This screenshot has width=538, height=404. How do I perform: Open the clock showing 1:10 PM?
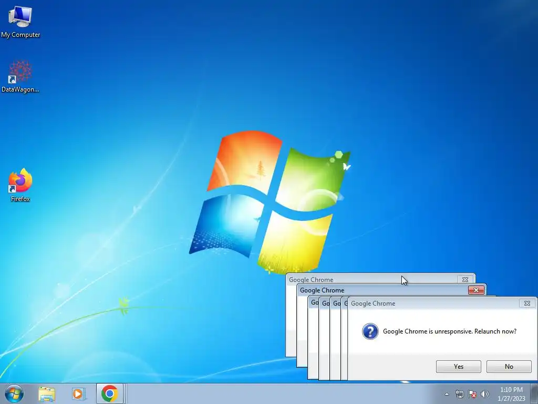pyautogui.click(x=511, y=394)
